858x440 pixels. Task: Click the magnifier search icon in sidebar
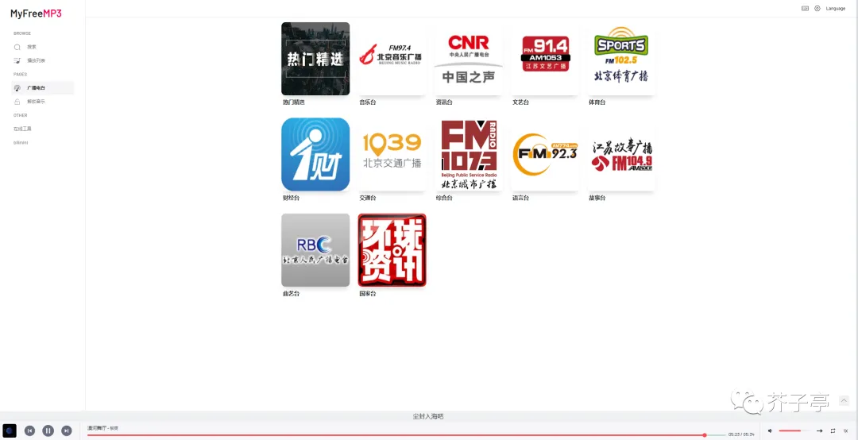point(17,47)
